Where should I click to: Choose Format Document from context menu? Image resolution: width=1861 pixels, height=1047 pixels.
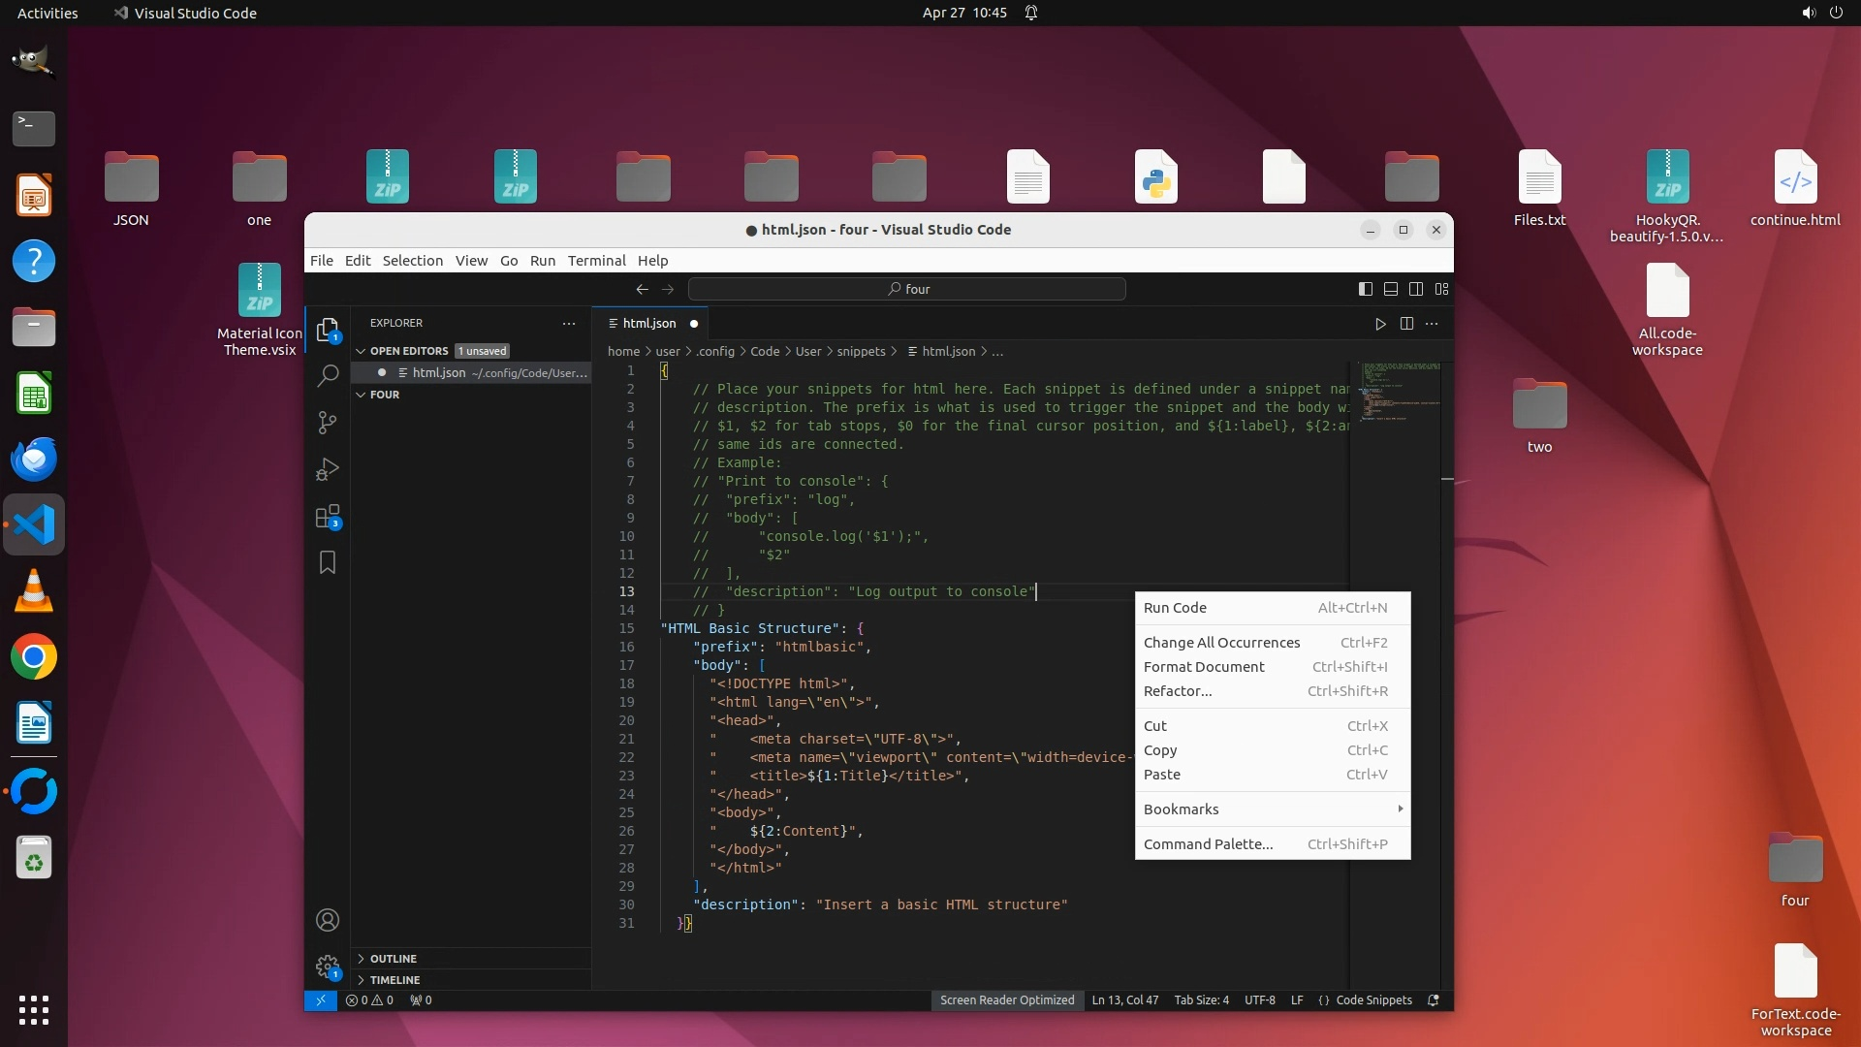point(1204,667)
